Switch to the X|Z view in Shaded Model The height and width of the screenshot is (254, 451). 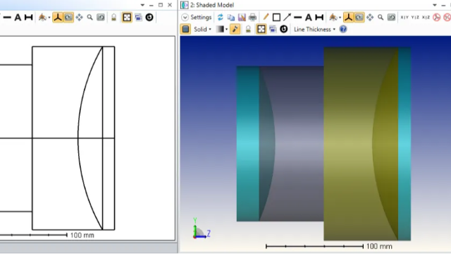426,17
